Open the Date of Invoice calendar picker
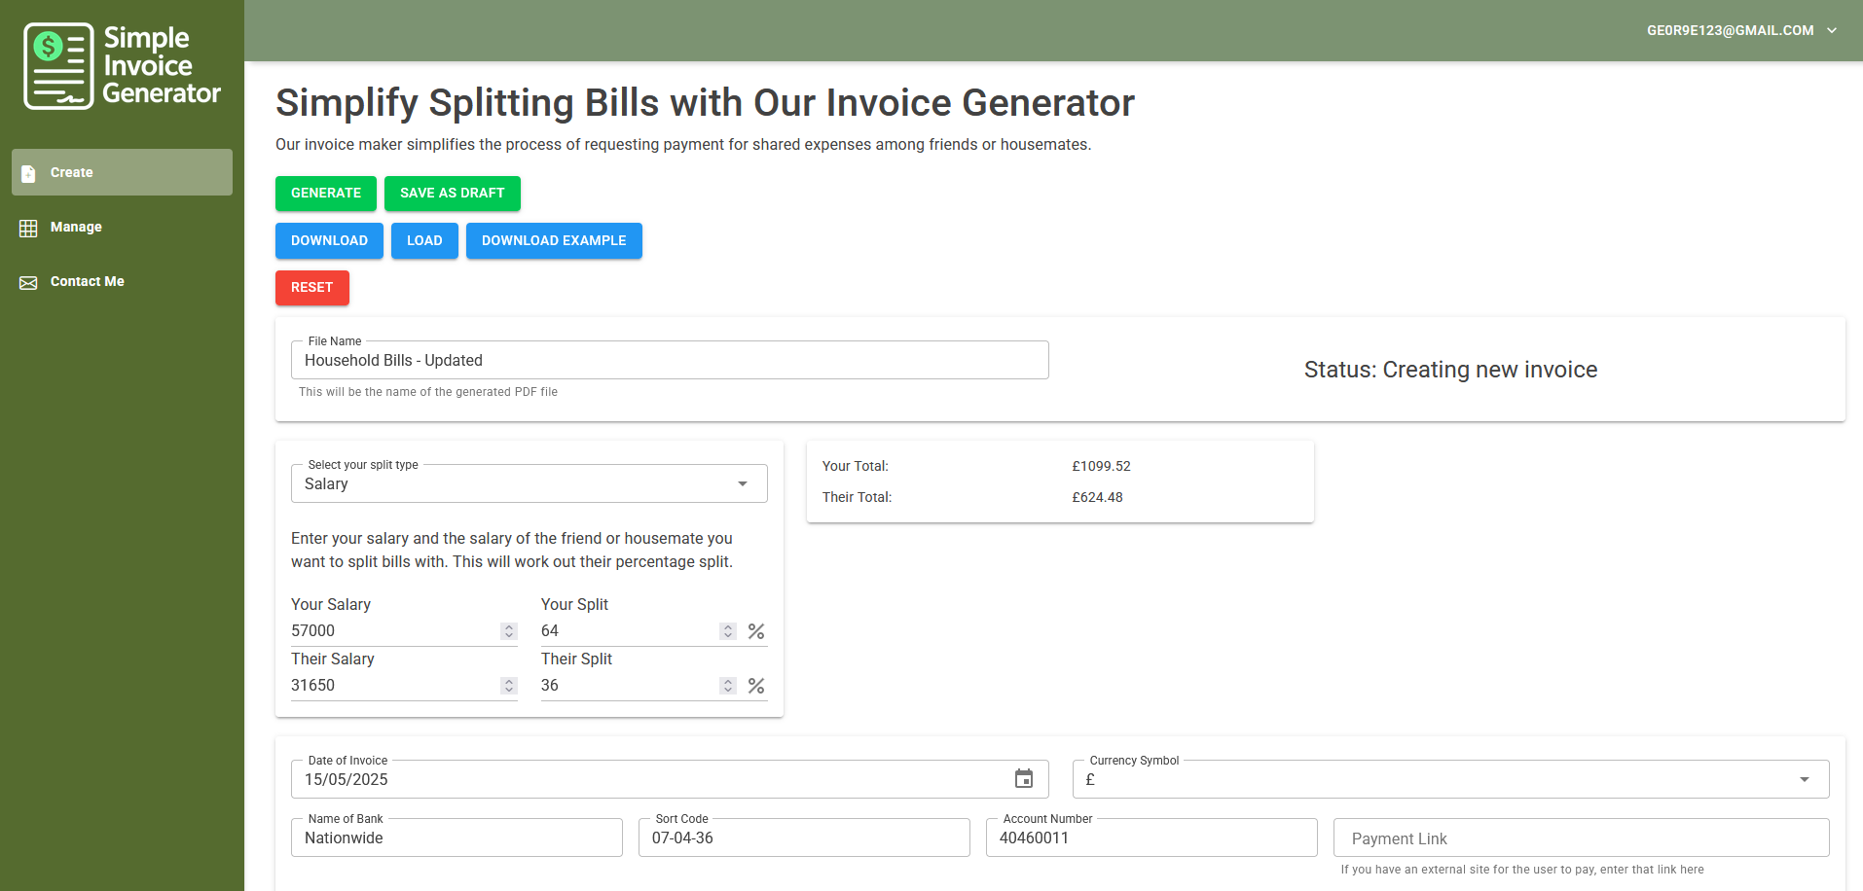This screenshot has width=1863, height=891. tap(1024, 778)
